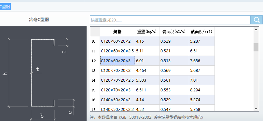Click section area value 6.51
Screen dimensions: 263x121
(202, 51)
